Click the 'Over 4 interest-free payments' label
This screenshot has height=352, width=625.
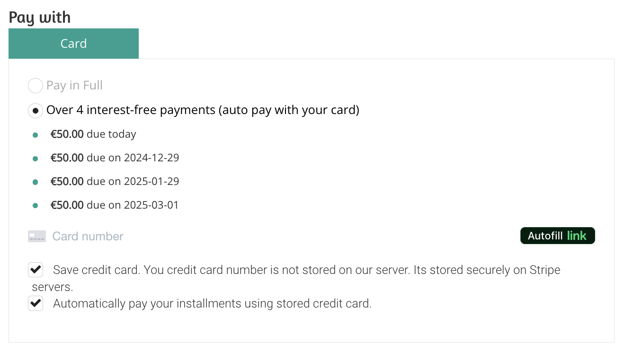click(203, 110)
